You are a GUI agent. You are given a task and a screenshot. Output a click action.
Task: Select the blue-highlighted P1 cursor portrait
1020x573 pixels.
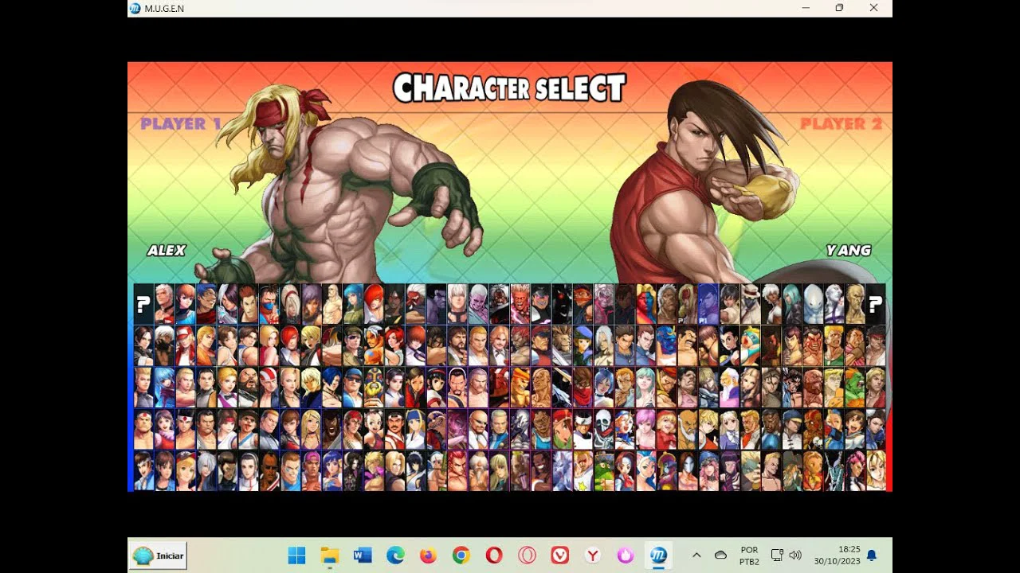pos(708,304)
